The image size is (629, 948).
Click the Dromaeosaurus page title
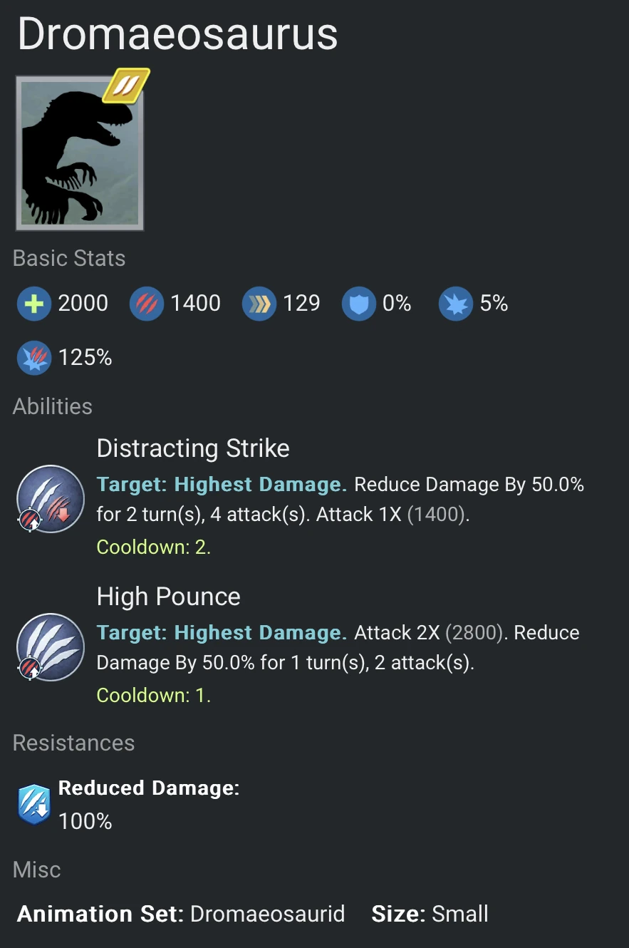pos(177,33)
